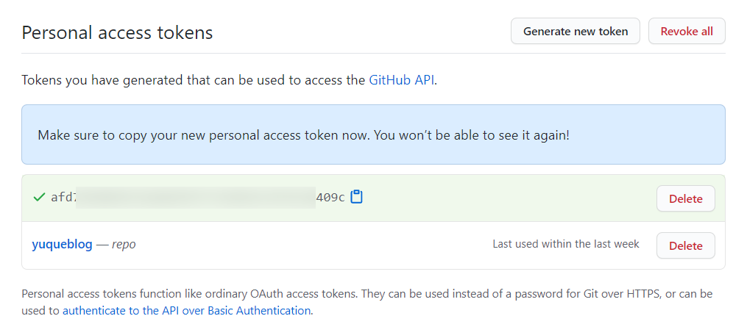Revoke all personal access tokens
Screen dimensions: 747x327
687,32
